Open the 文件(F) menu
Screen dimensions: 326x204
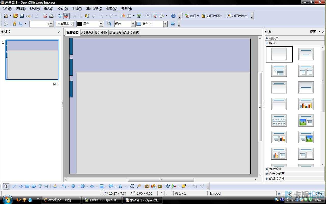[7, 9]
